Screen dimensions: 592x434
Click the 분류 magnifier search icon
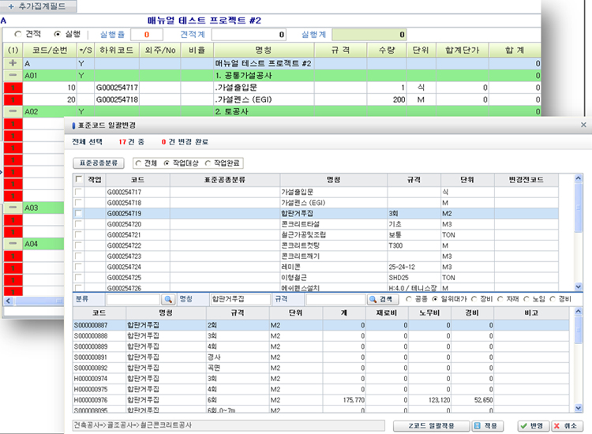click(x=168, y=300)
